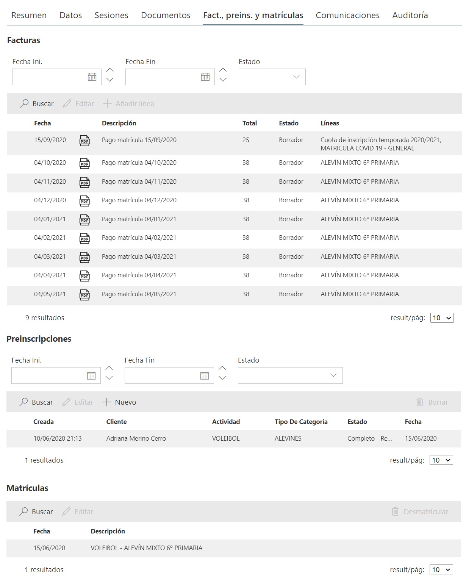The height and width of the screenshot is (588, 466).
Task: Switch to the Datos tab
Action: pyautogui.click(x=71, y=16)
